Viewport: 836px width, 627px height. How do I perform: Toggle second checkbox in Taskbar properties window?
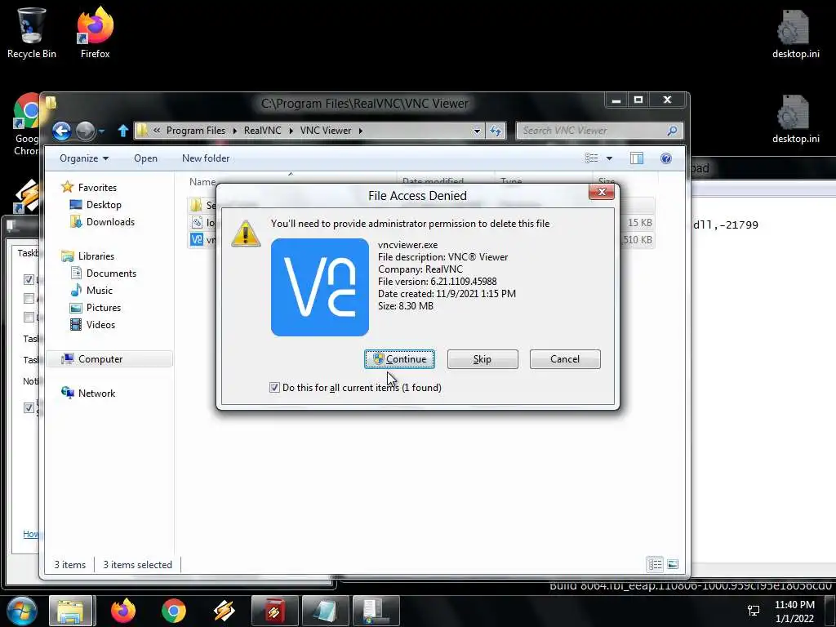(29, 298)
